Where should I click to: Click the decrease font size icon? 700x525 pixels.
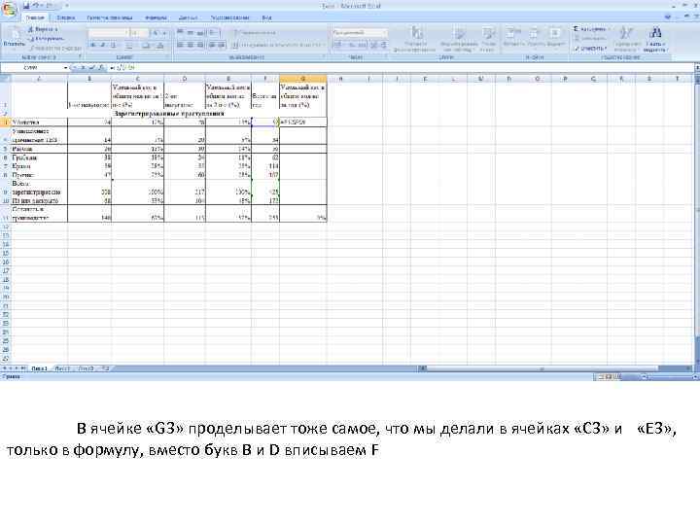[164, 33]
